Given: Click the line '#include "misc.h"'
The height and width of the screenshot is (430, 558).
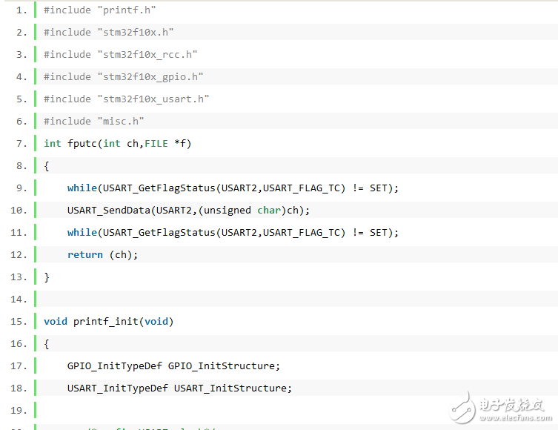Looking at the screenshot, I should pos(93,121).
